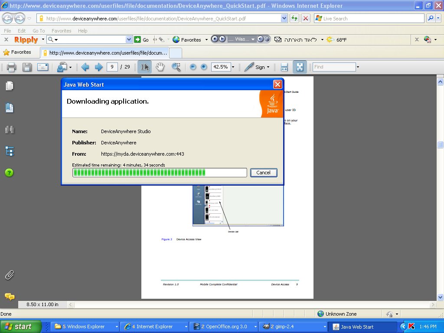Screen dimensions: 444x333
Task: Click the email envelope toolbar icon
Action: point(43,67)
